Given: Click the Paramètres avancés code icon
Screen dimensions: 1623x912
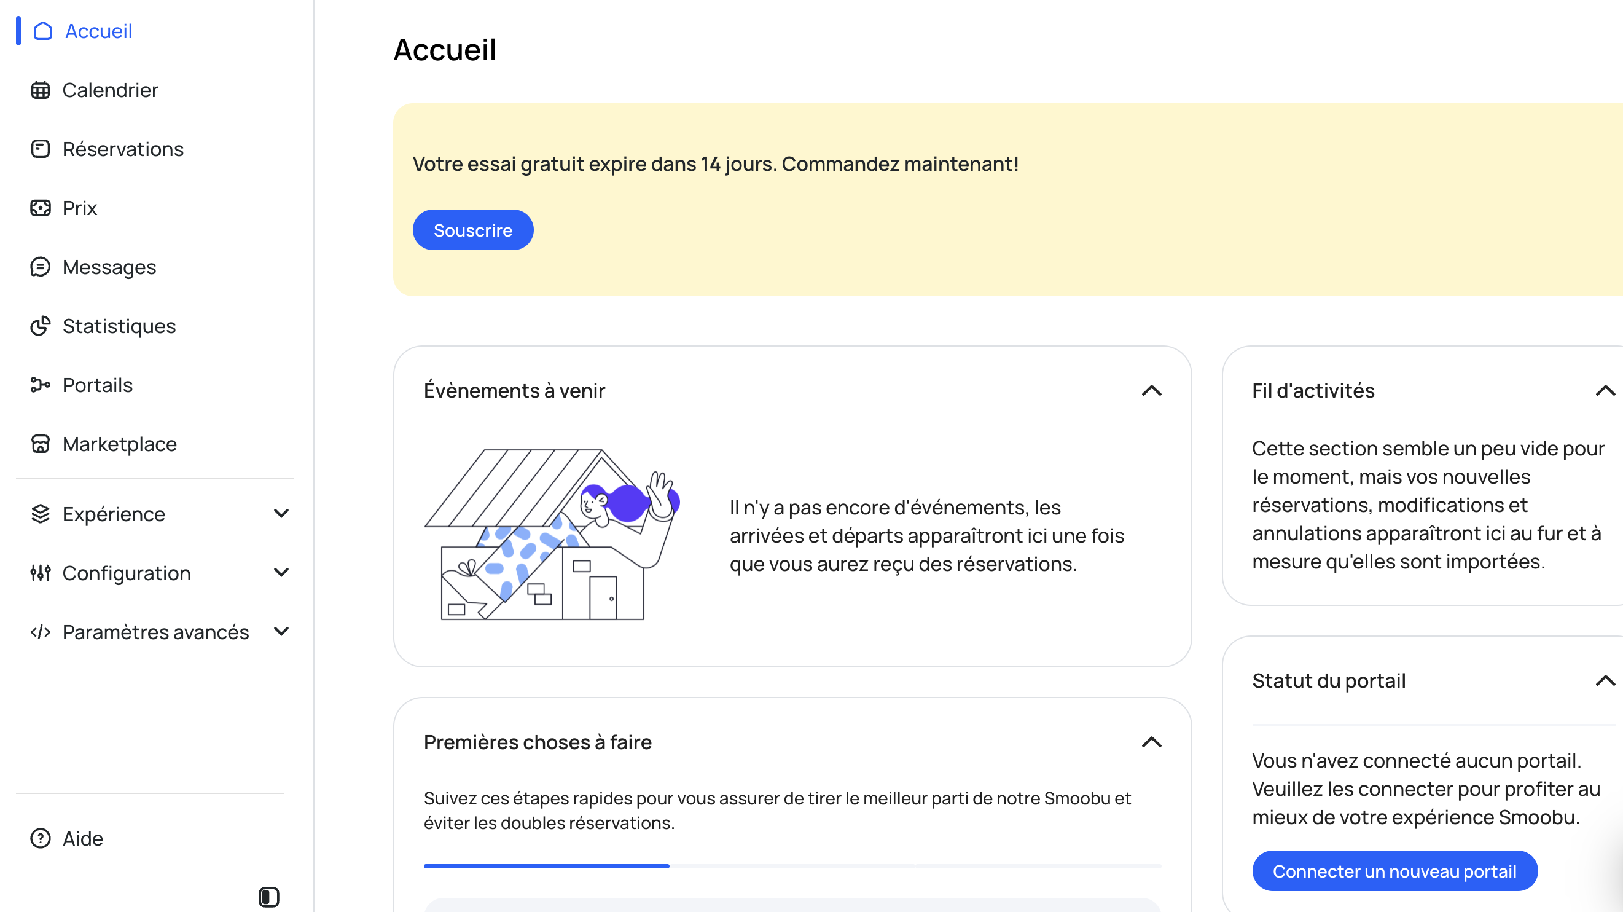Looking at the screenshot, I should (x=41, y=632).
